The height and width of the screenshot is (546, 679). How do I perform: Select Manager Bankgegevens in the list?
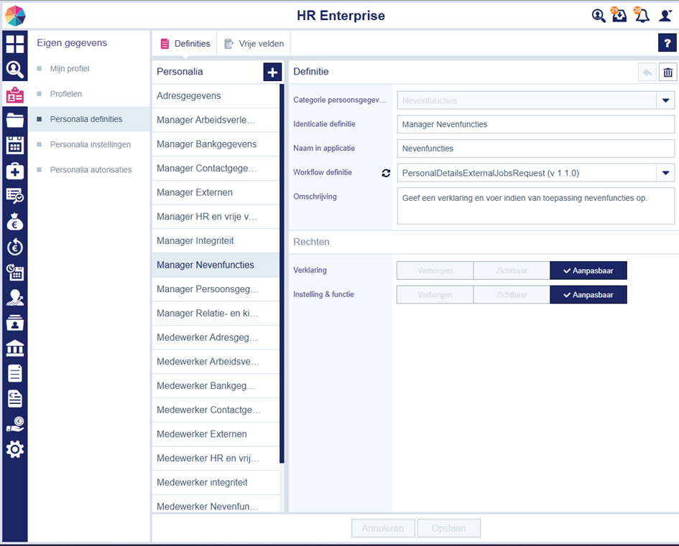point(216,144)
